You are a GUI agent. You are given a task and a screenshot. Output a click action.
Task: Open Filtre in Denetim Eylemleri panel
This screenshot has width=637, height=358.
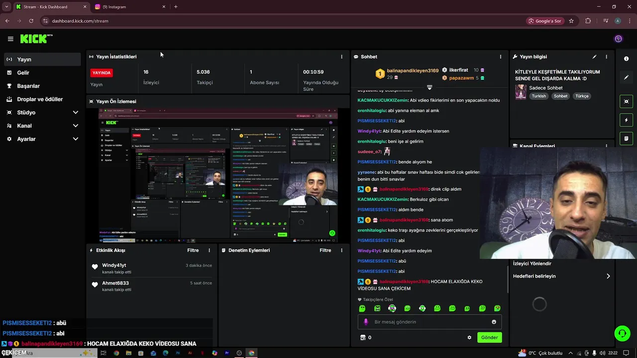(325, 251)
